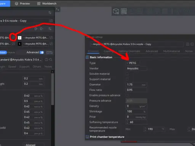Click the search magnifier in process settings

pyautogui.click(x=51, y=60)
